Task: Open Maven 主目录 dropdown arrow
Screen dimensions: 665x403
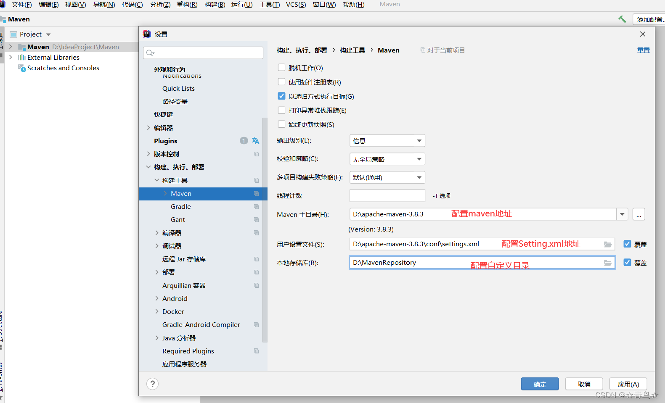Action: (x=623, y=214)
